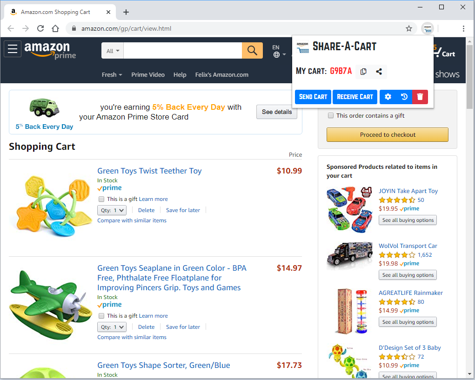
Task: Click the Amazon search magnifier
Action: pos(252,50)
